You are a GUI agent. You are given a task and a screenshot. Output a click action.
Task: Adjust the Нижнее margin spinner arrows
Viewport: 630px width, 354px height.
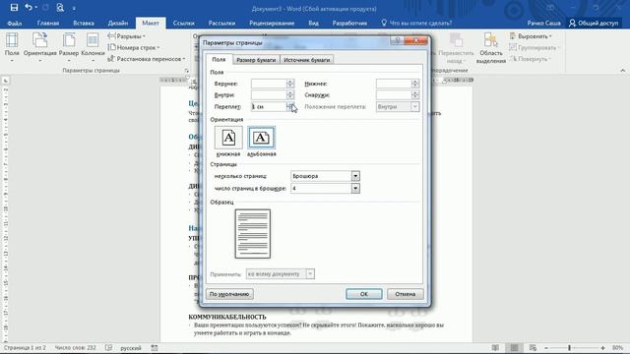[x=415, y=84]
